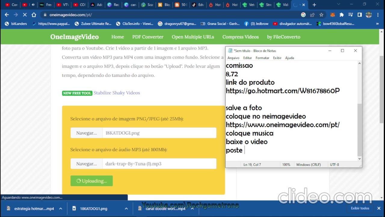Open the Zubee Ultimate bookmark
Screen dimensions: 385x217
click(93, 24)
